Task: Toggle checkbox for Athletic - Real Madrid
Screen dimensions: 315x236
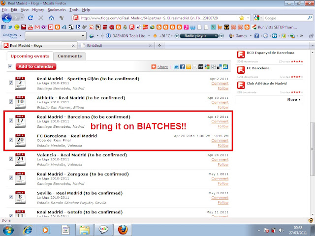Action: point(11,102)
